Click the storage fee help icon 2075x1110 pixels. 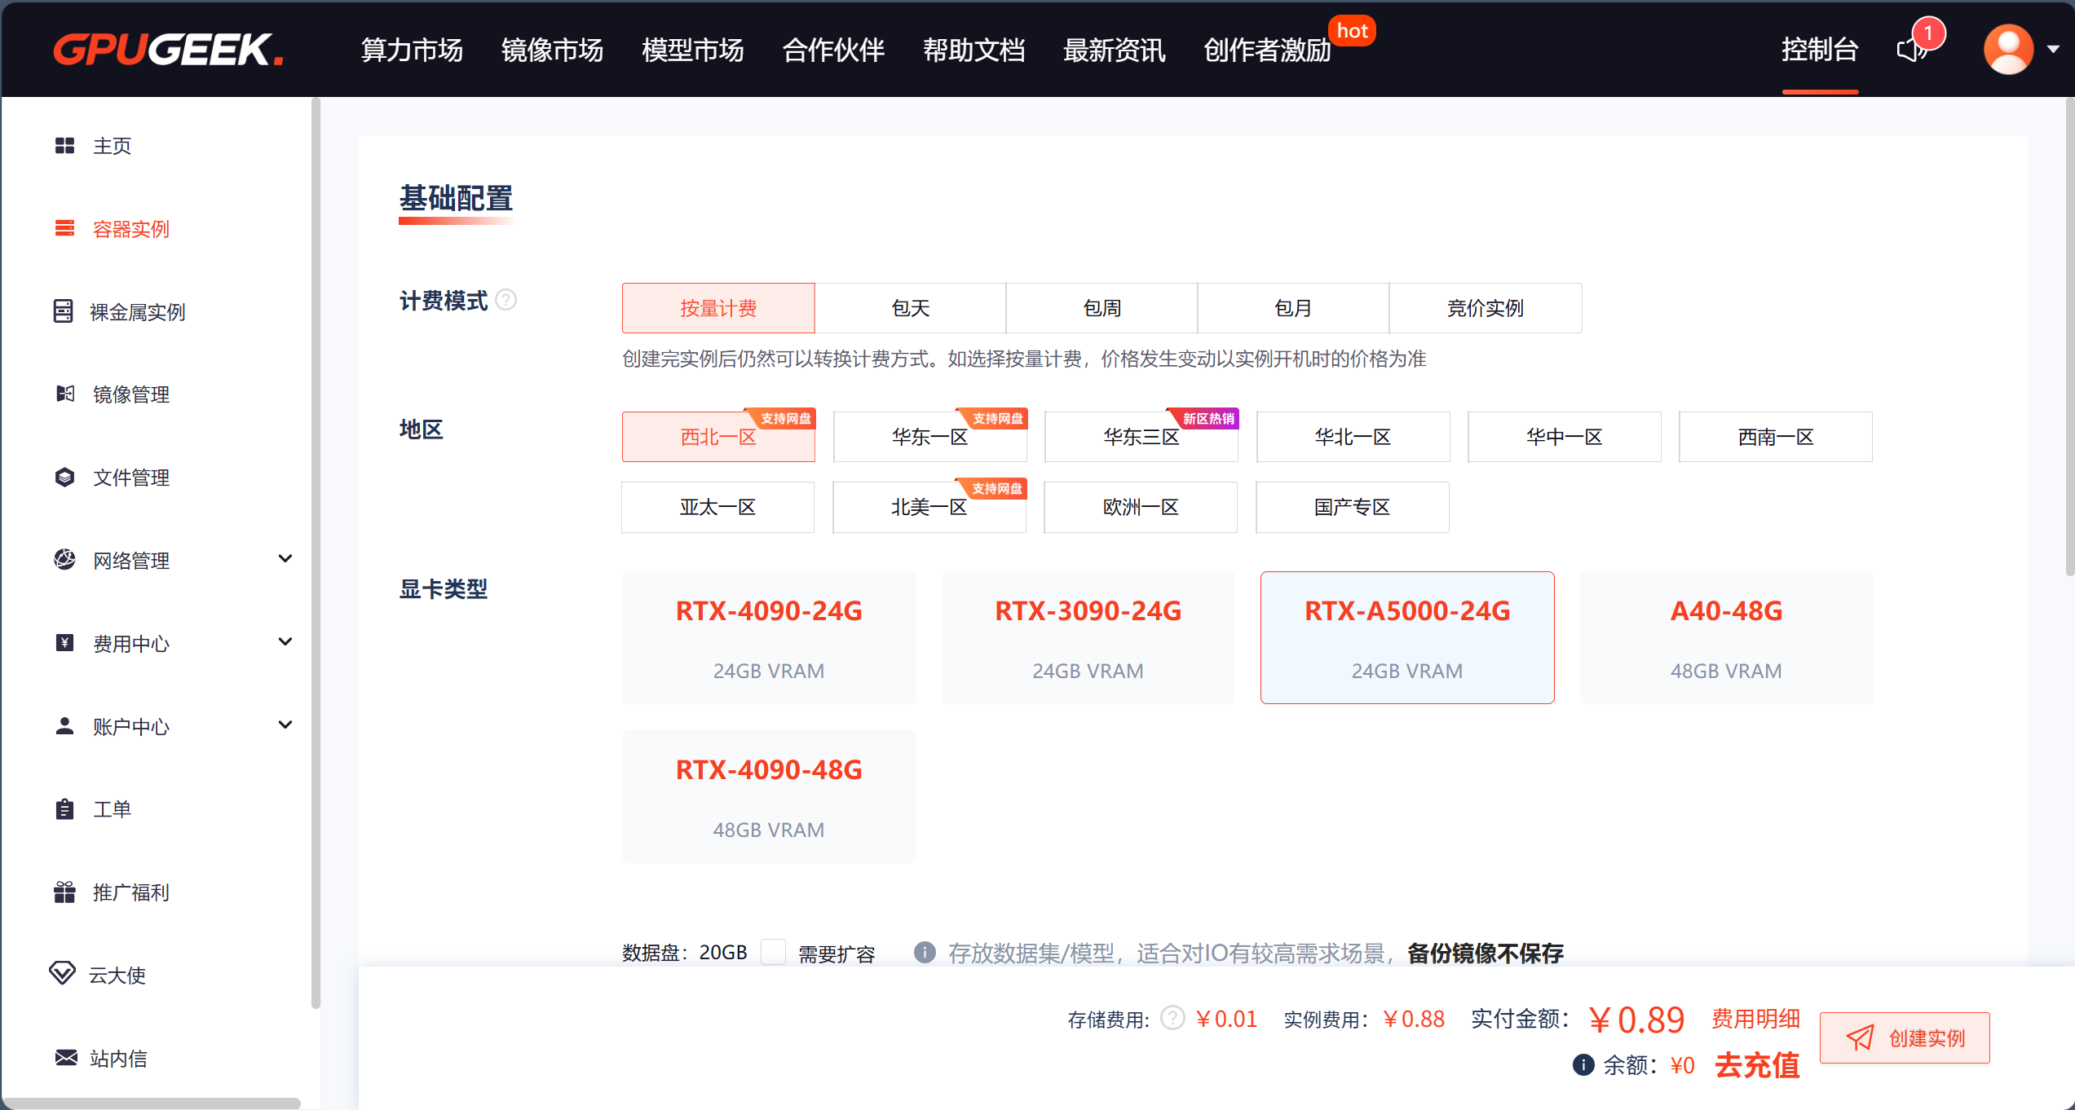tap(1172, 1018)
